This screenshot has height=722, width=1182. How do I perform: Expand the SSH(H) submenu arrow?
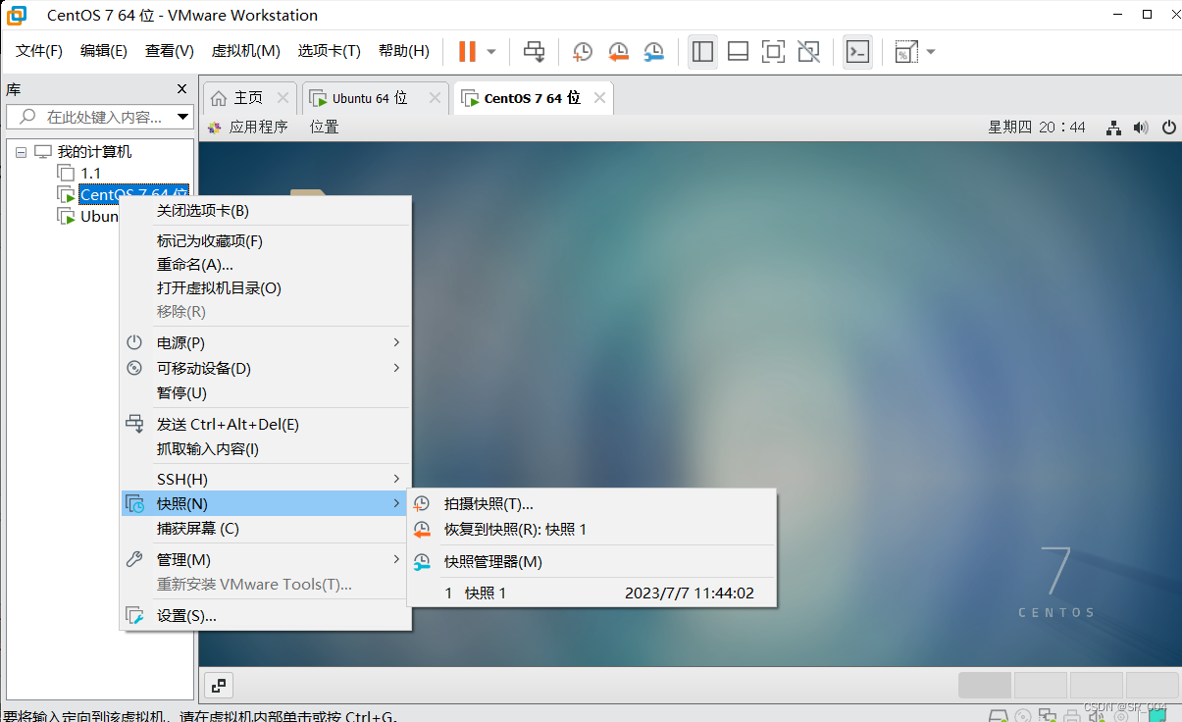click(x=396, y=479)
